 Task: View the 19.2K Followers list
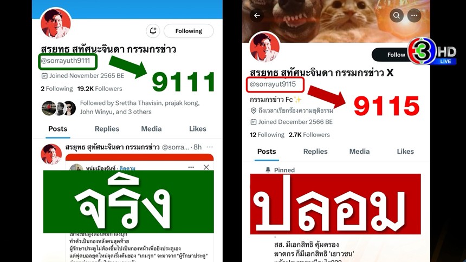(x=100, y=89)
